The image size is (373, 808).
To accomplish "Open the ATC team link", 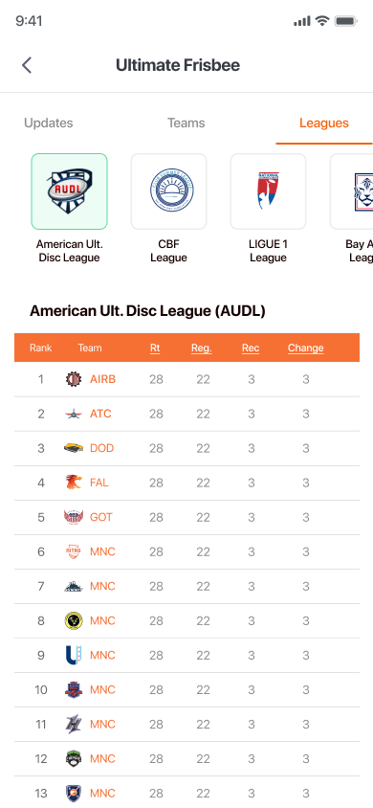I will (x=100, y=414).
